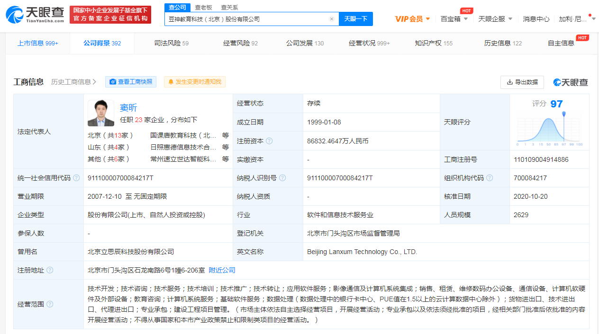
Task: Click the 天眼一下 search button
Action: (x=356, y=19)
